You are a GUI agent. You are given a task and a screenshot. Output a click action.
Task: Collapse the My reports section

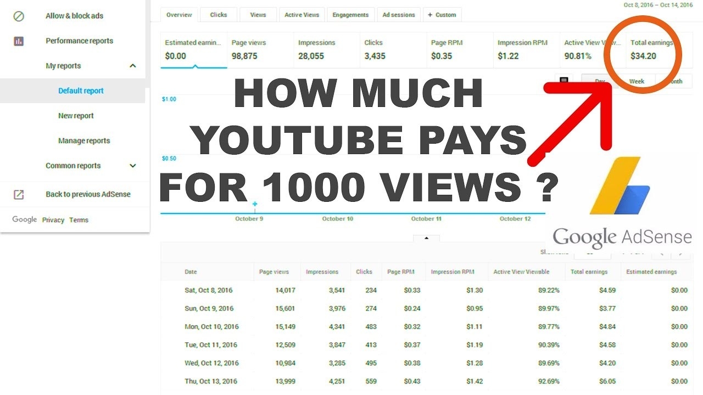[x=132, y=65]
